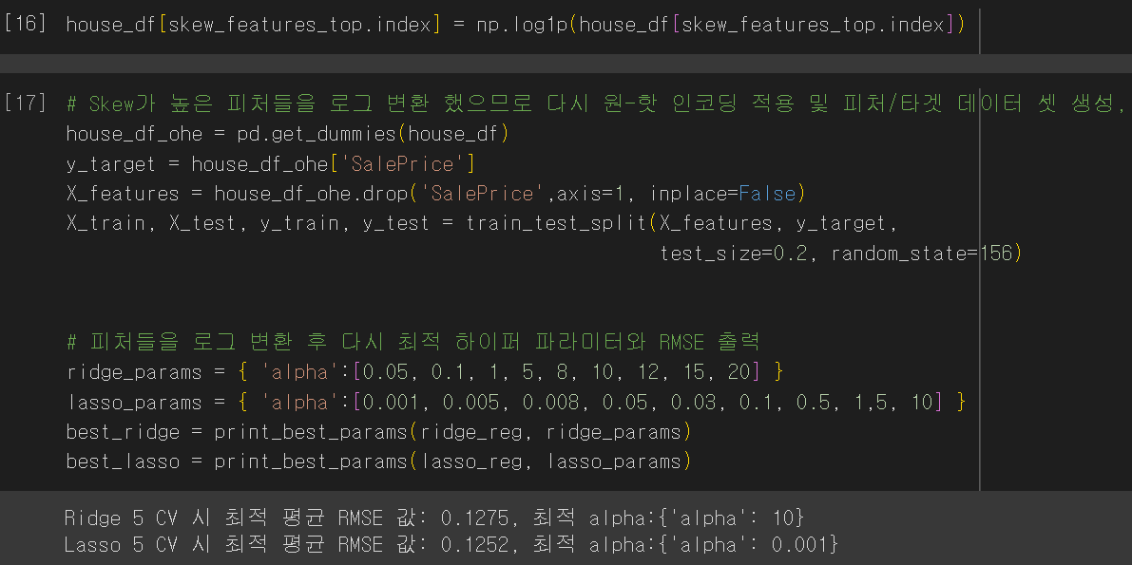This screenshot has width=1132, height=565.
Task: Click the False keyword in inplace argument
Action: tap(766, 194)
